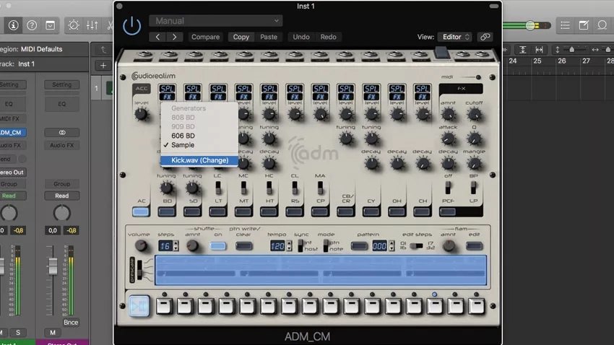Click the last step button in sequencer
The width and height of the screenshot is (614, 345).
(476, 306)
